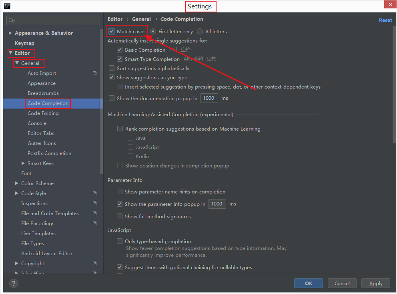Click the search magnifier icon in settings

[11, 20]
